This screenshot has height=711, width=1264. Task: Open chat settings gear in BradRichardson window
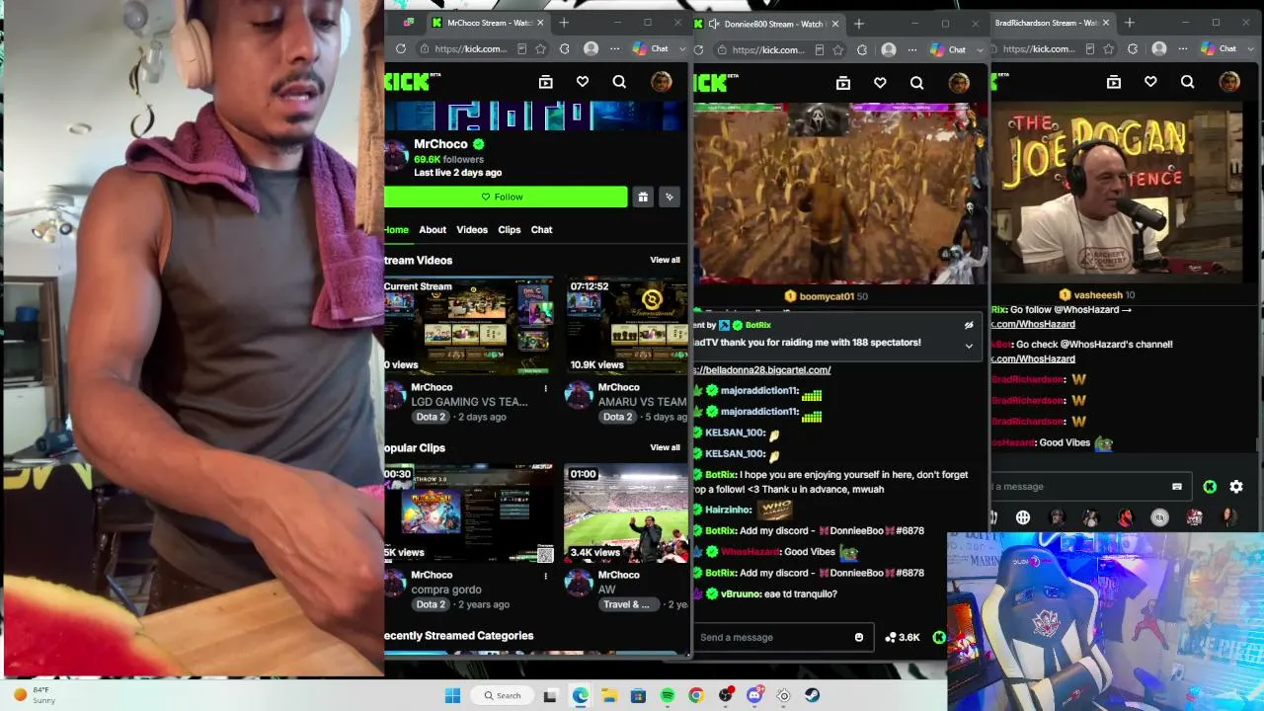click(1236, 486)
